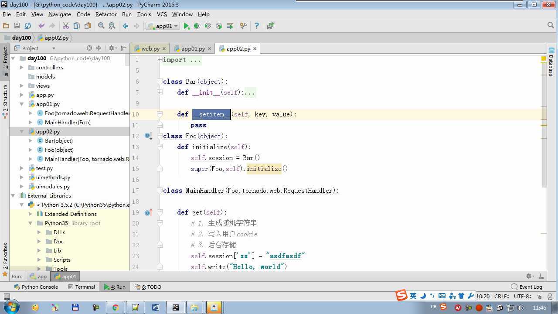Open the Terminal tool window
The image size is (558, 314).
pyautogui.click(x=82, y=287)
